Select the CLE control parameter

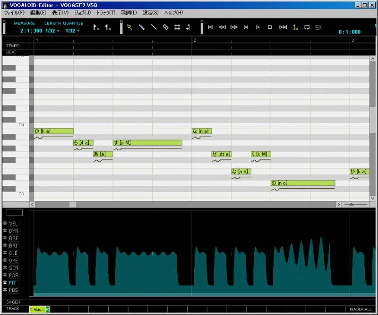point(13,253)
